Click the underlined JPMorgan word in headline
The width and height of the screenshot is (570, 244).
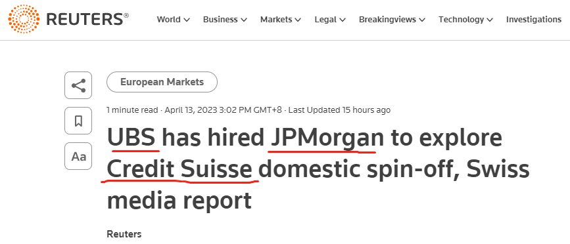pos(325,138)
